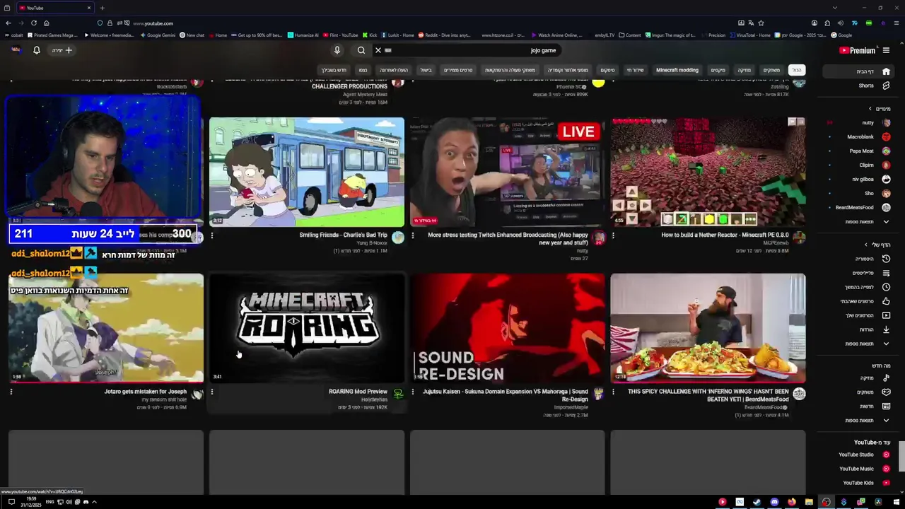Viewport: 905px width, 509px height.
Task: Select the 'מיקסים' filter chip
Action: click(x=718, y=70)
